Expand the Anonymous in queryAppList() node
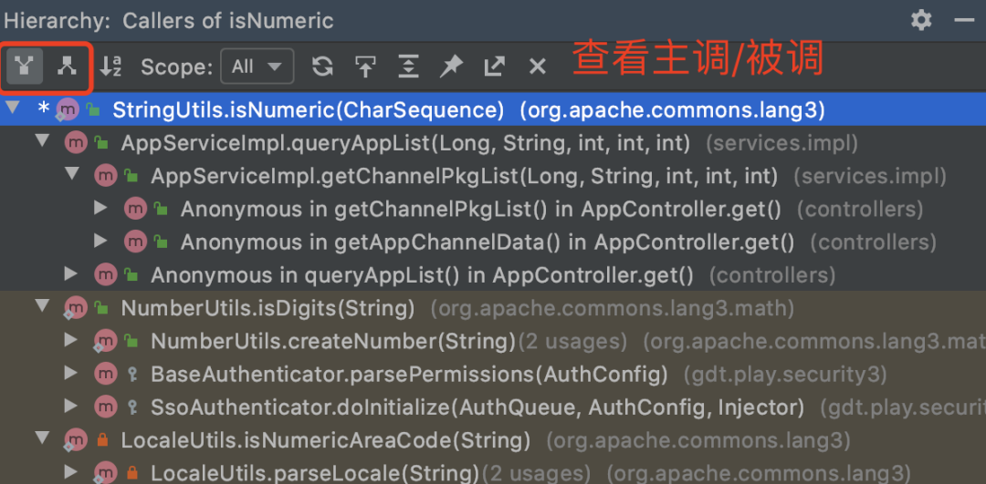This screenshot has width=986, height=484. 71,274
